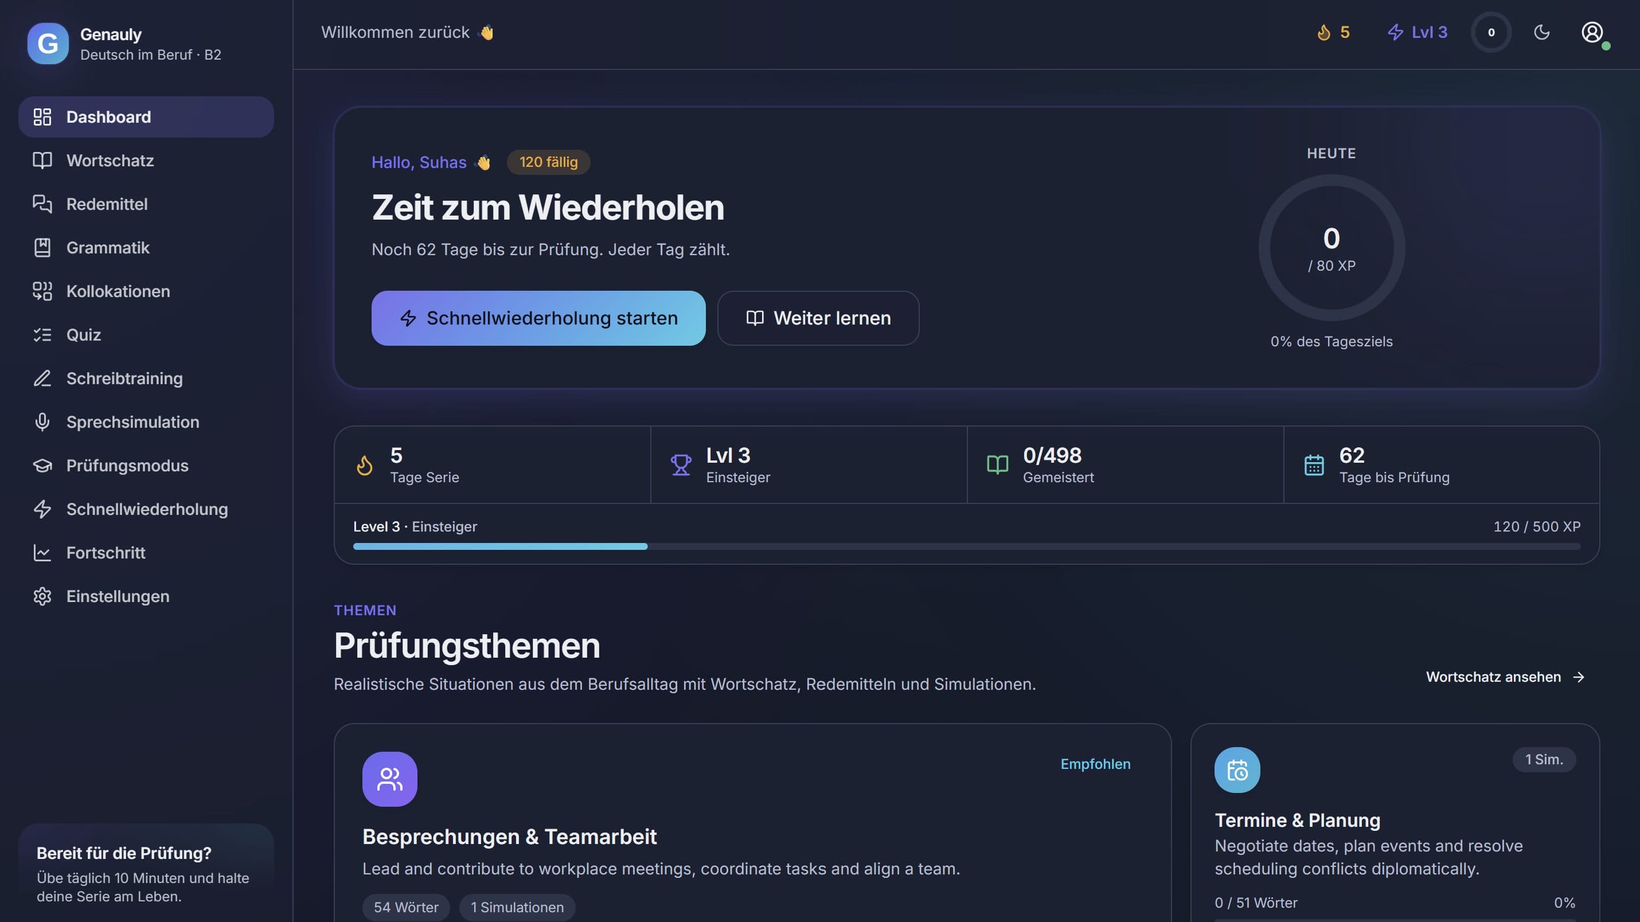Click the 120 fällig badge

point(548,162)
